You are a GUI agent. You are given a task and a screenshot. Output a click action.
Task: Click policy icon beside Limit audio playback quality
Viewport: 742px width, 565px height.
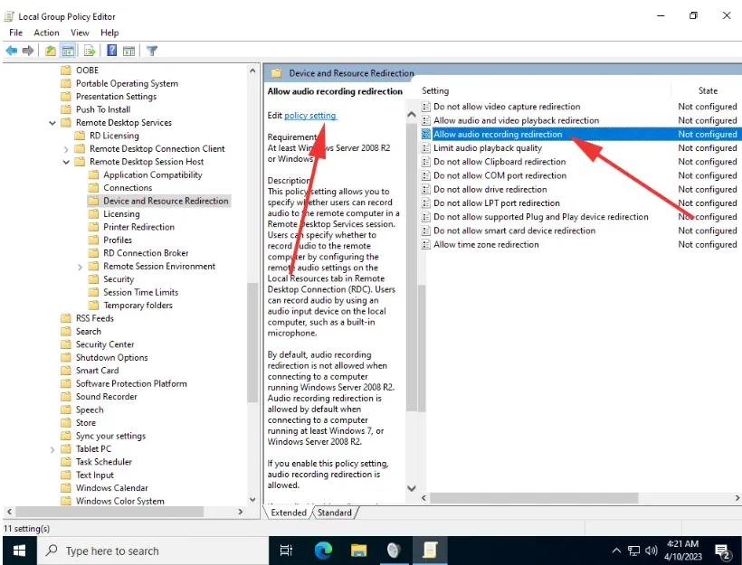pos(426,148)
